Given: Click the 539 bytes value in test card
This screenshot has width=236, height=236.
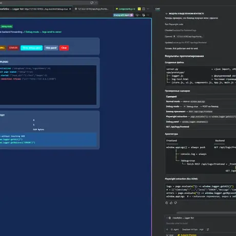Looking at the screenshot, I should click(38, 129).
